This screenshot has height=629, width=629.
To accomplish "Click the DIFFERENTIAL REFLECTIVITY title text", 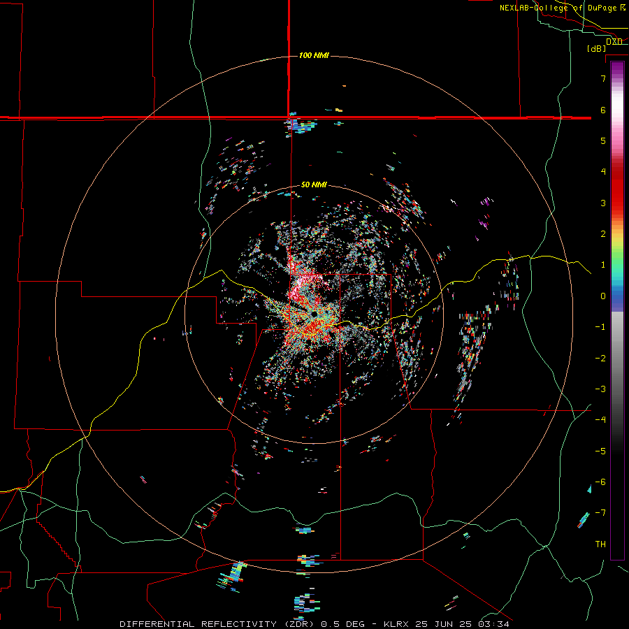I will point(198,624).
